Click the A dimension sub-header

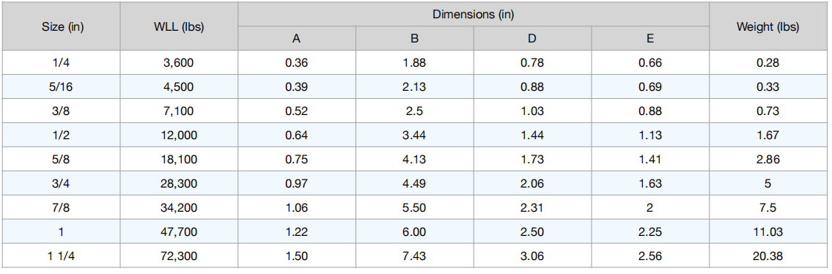[297, 39]
